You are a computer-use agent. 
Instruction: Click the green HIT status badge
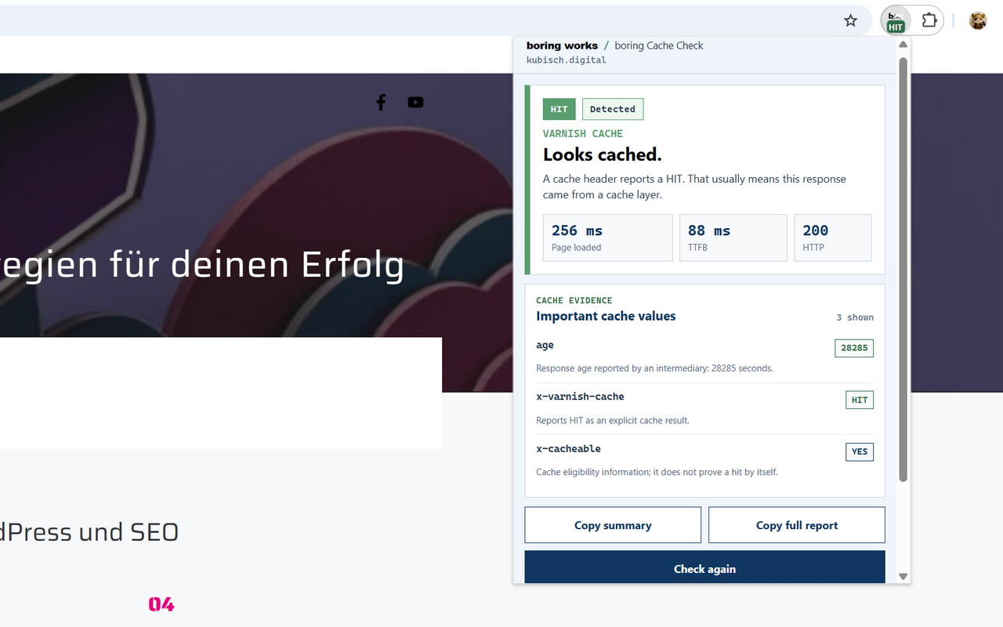tap(559, 109)
